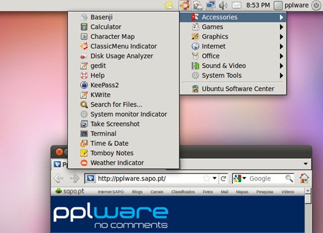This screenshot has height=233, width=323.
Task: Expand the Graphics submenu arrow
Action: pos(281,36)
